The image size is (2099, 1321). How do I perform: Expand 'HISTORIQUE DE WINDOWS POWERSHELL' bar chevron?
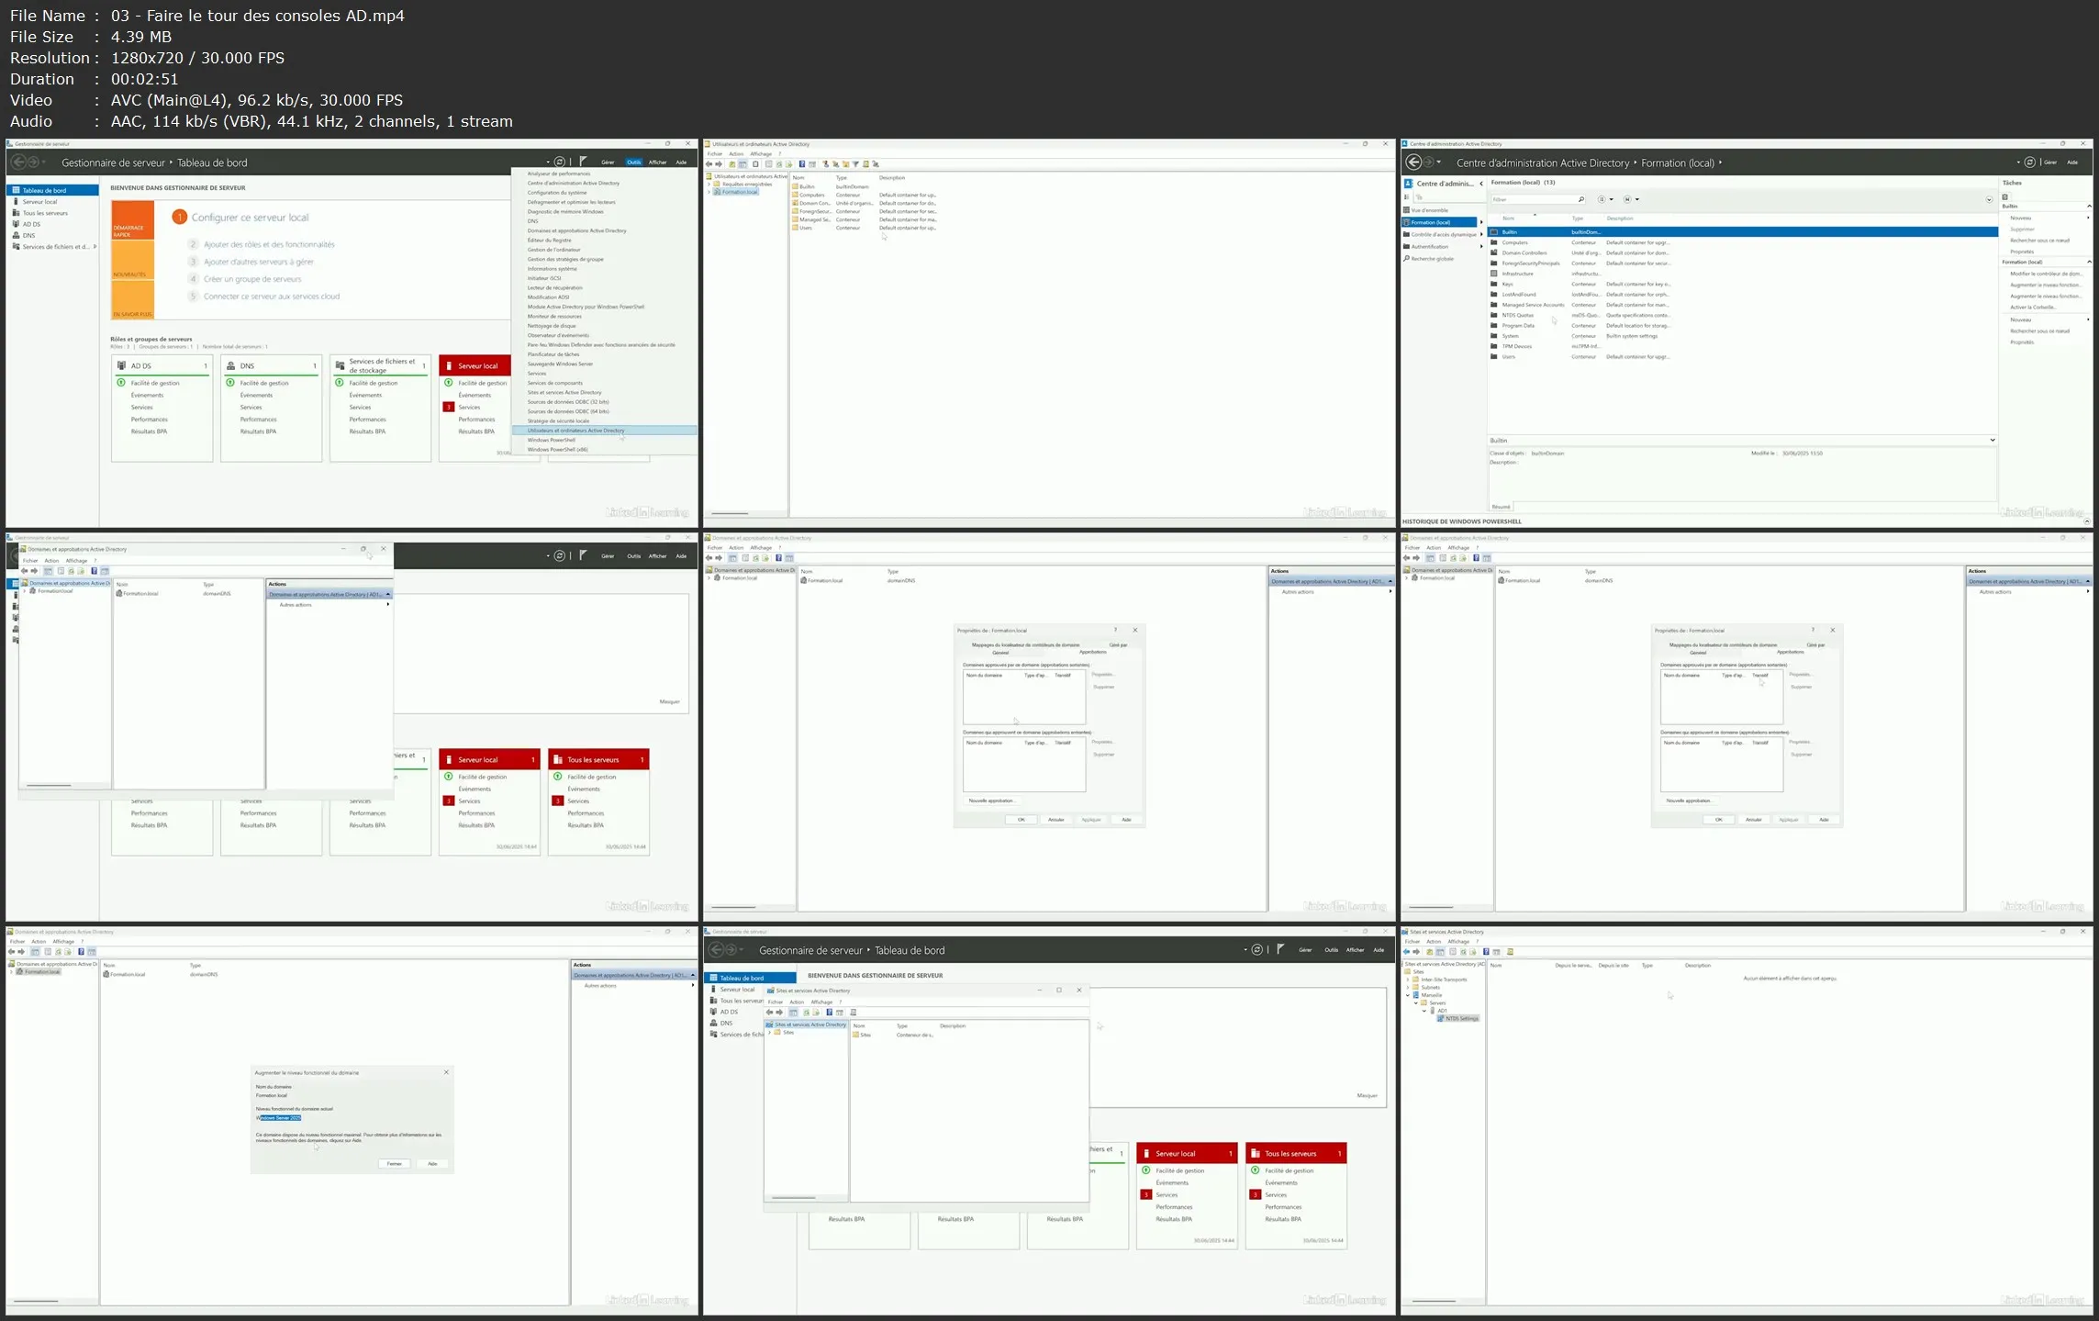tap(2086, 521)
